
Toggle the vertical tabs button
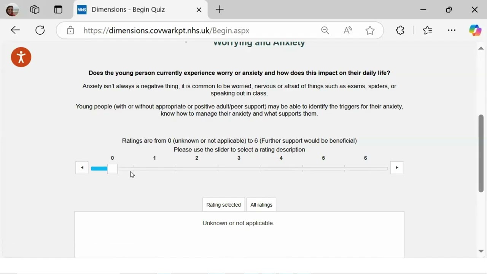click(x=58, y=10)
